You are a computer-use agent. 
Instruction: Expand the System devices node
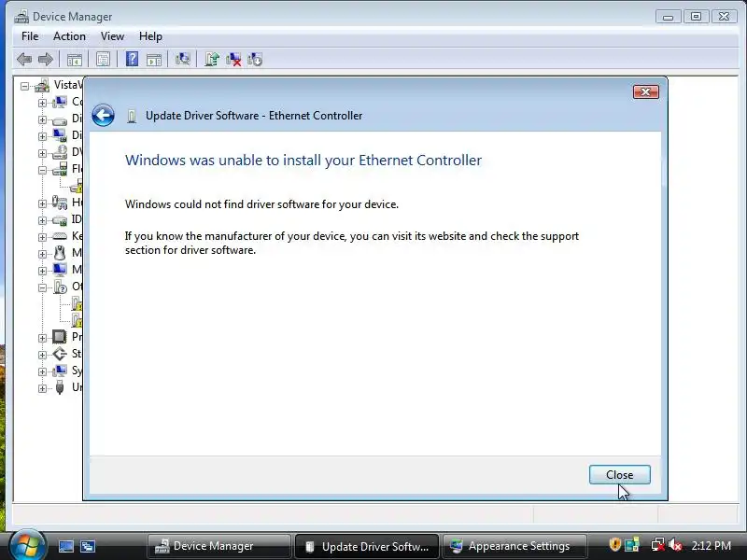click(42, 371)
